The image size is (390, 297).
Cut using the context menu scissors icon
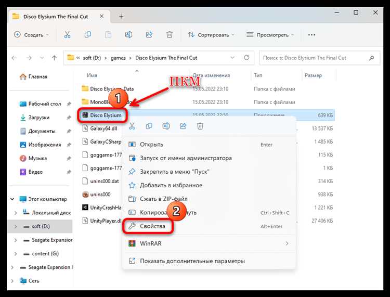132,126
